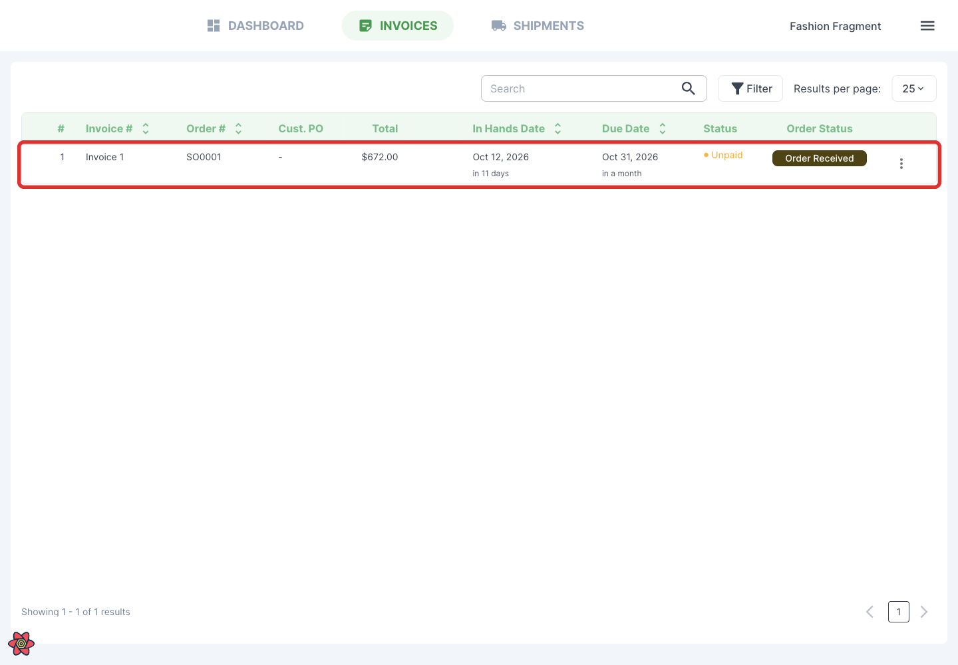This screenshot has height=665, width=958.
Task: Click the Cust. PO column header
Action: [301, 128]
